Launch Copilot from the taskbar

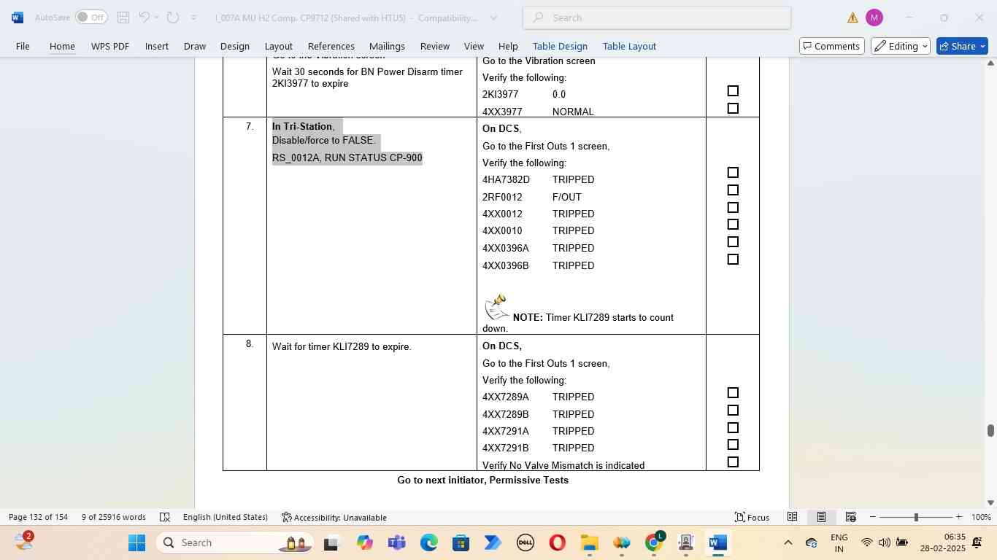tap(364, 542)
